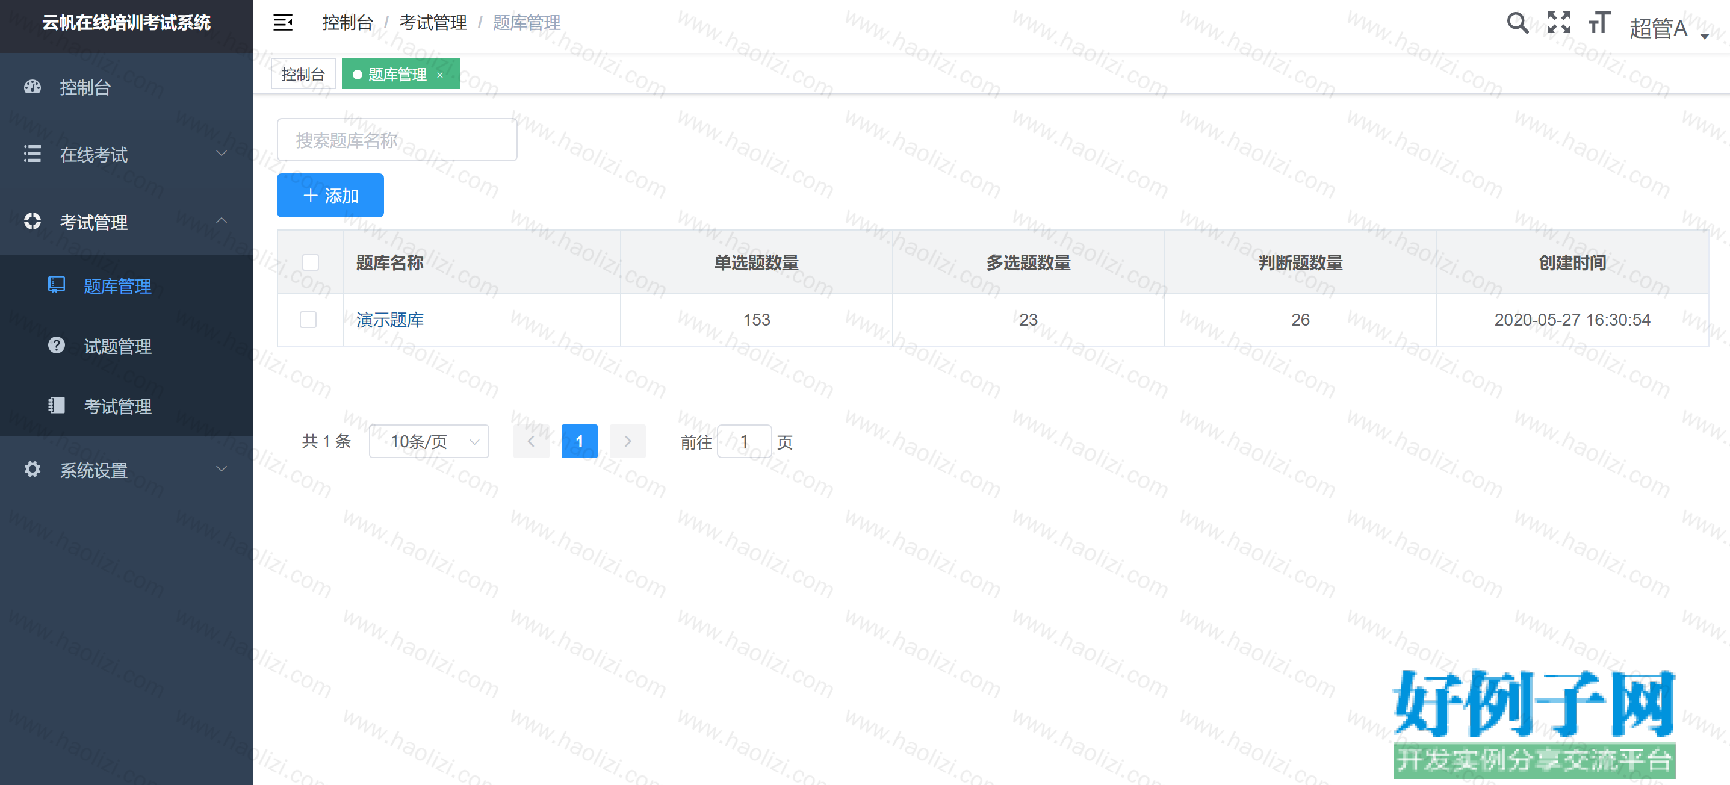Click the 考试管理 breadcrumb

click(x=433, y=23)
